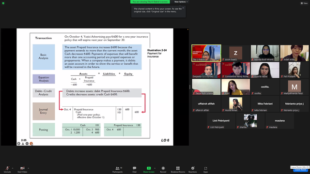
Task: Select cesillia. participant tile
Action: 265,87
